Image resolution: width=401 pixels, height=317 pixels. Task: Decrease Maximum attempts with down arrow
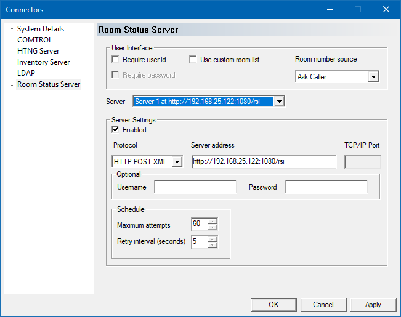click(x=213, y=227)
